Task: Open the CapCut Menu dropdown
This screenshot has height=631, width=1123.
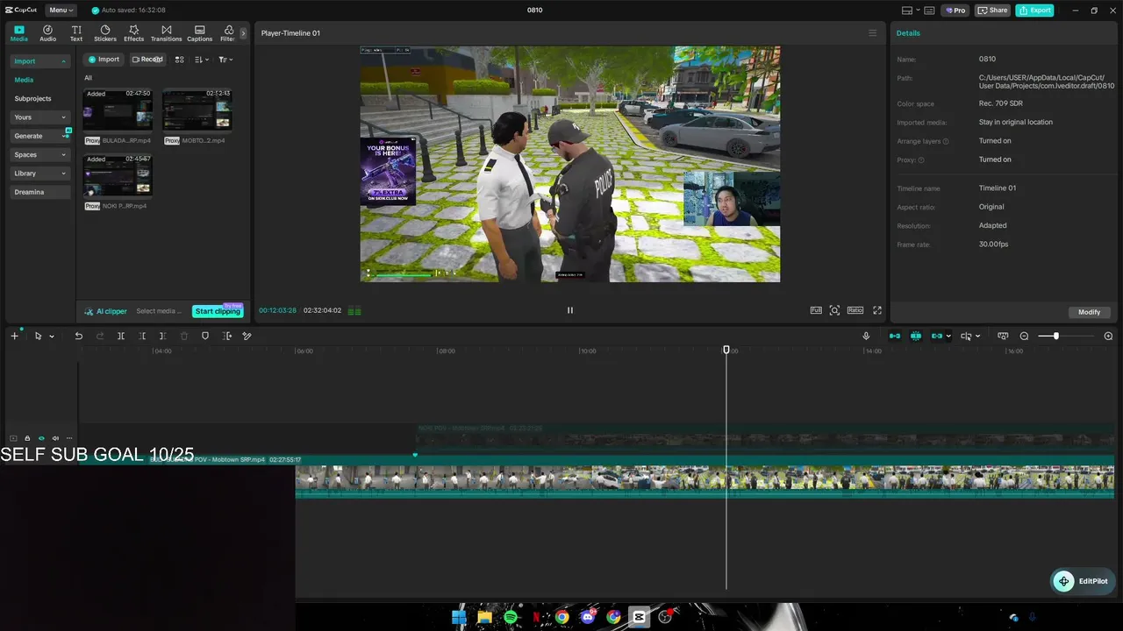Action: 61,11
